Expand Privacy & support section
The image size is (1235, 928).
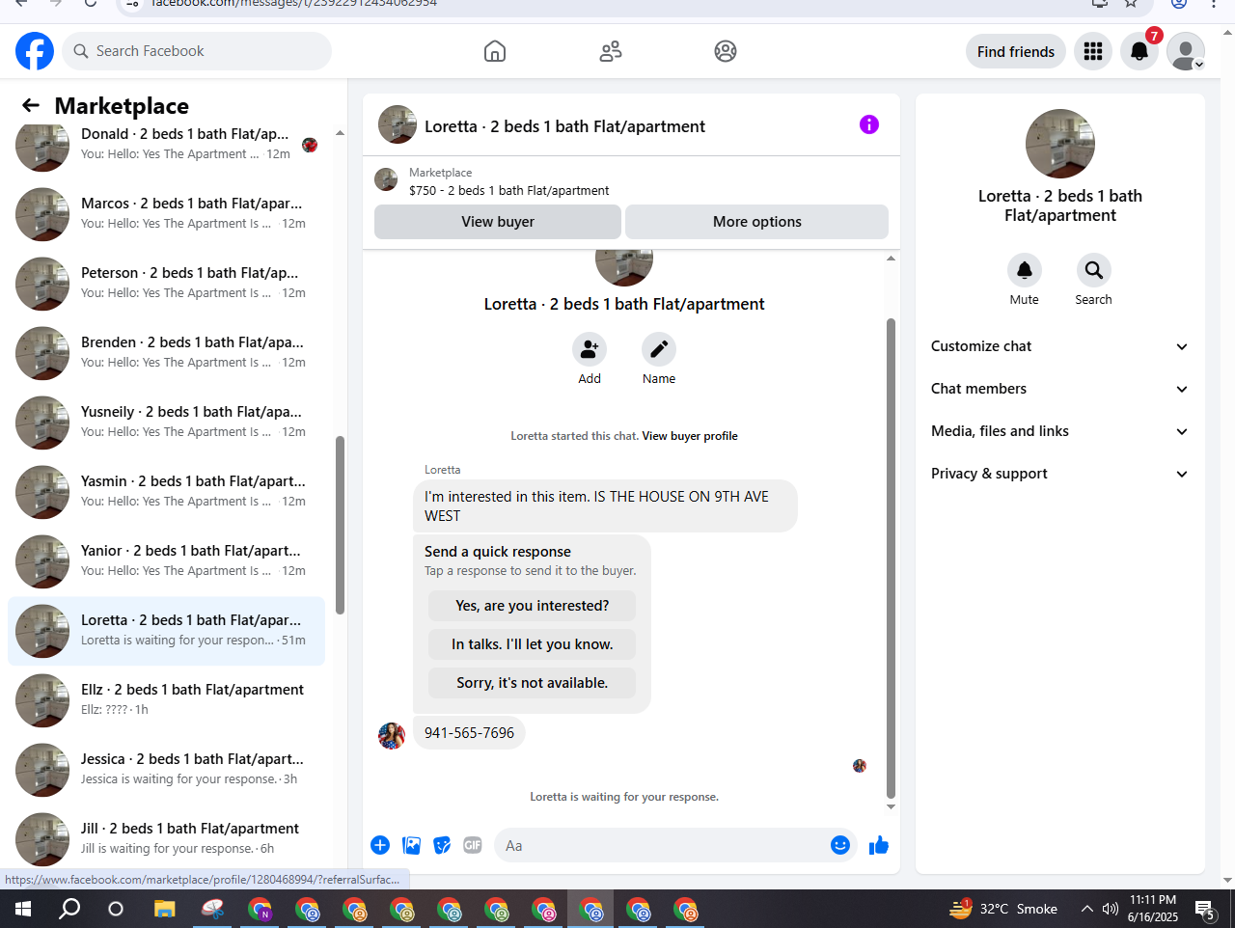pyautogui.click(x=1059, y=474)
